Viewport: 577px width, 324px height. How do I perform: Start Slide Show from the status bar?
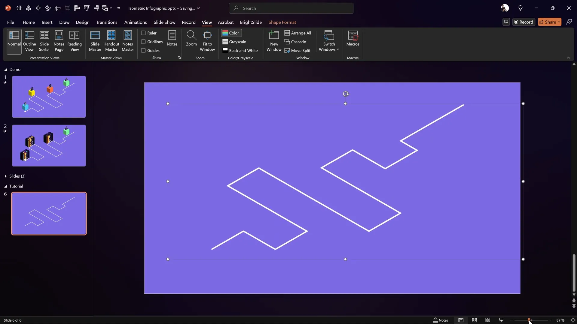(501, 320)
